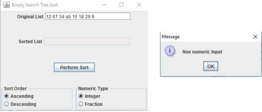
Task: Click the Binary Search Tree Sort title text
Action: coord(35,5)
